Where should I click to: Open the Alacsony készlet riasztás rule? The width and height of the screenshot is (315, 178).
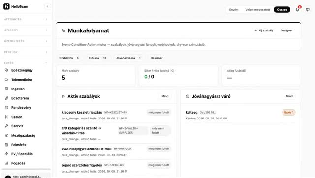[82, 113]
